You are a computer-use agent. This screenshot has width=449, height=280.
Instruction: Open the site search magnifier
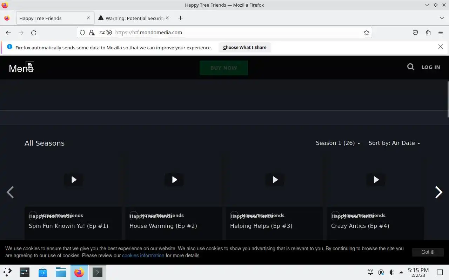411,67
